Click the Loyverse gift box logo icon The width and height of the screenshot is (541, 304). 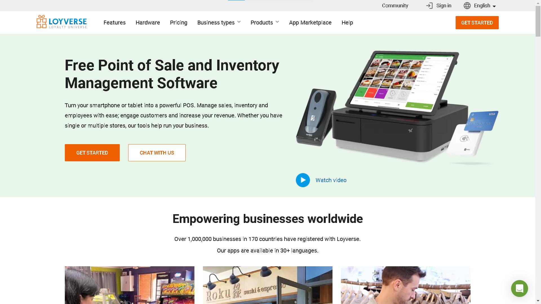[x=40, y=22]
